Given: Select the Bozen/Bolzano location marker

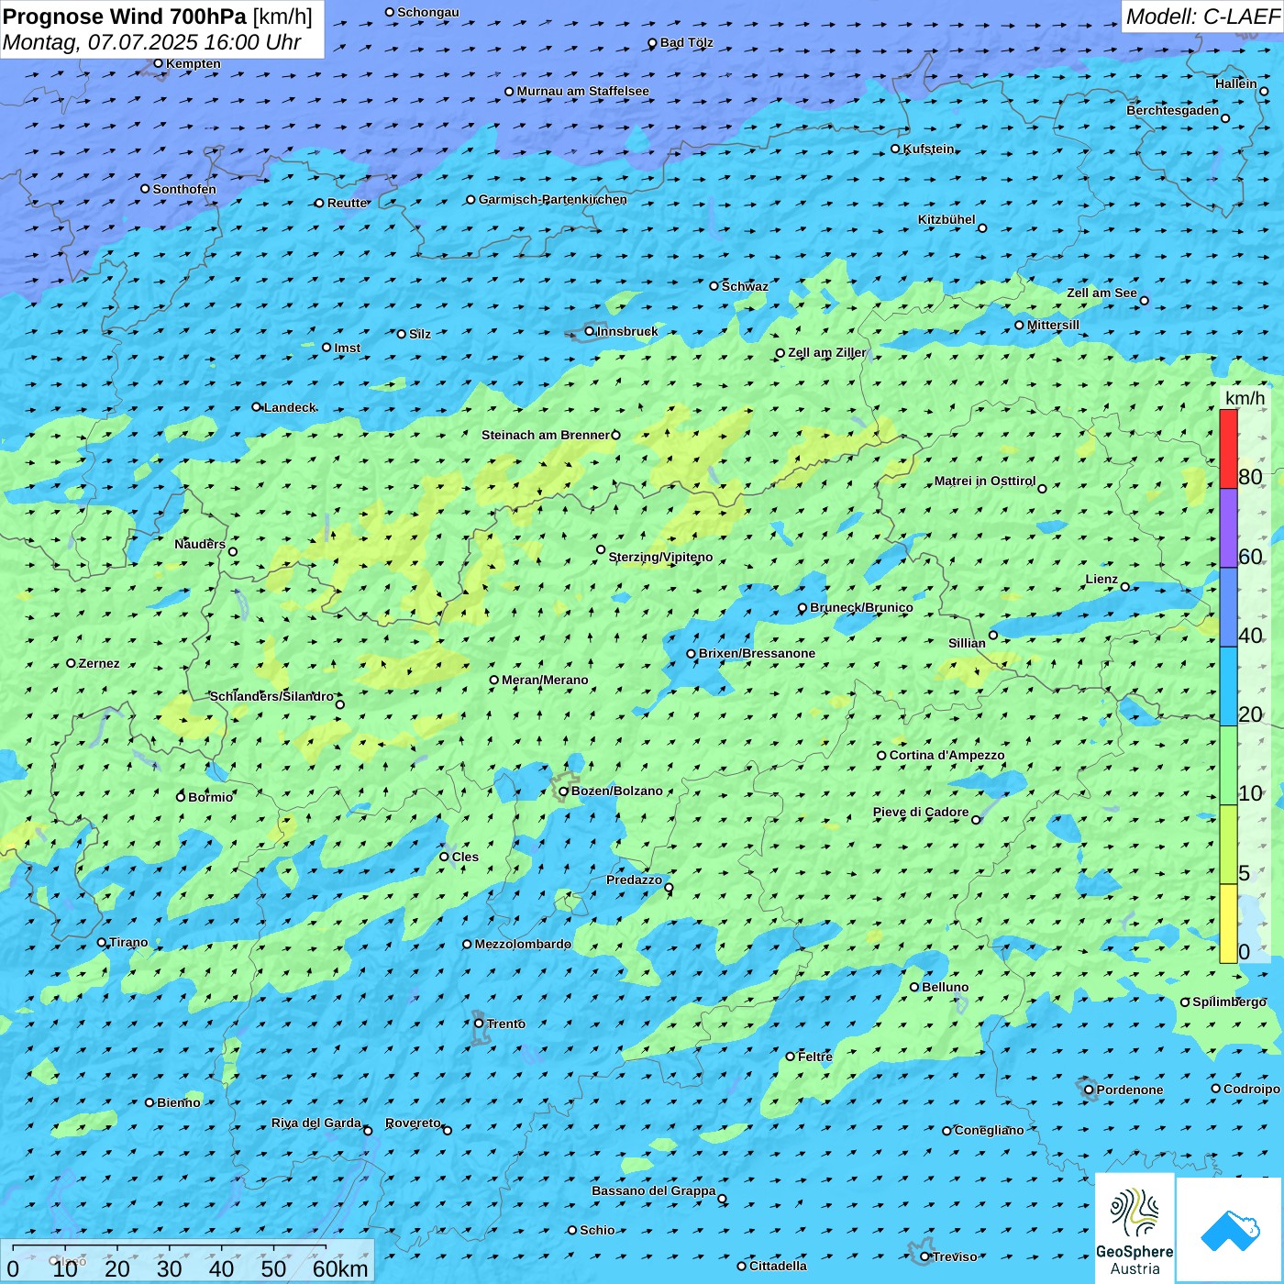Looking at the screenshot, I should [564, 791].
